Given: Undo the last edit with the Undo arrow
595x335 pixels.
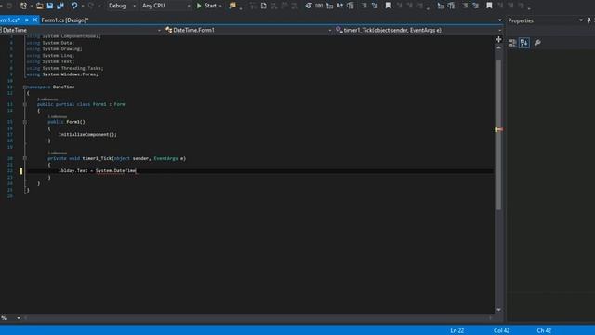Looking at the screenshot, I should pos(74,6).
